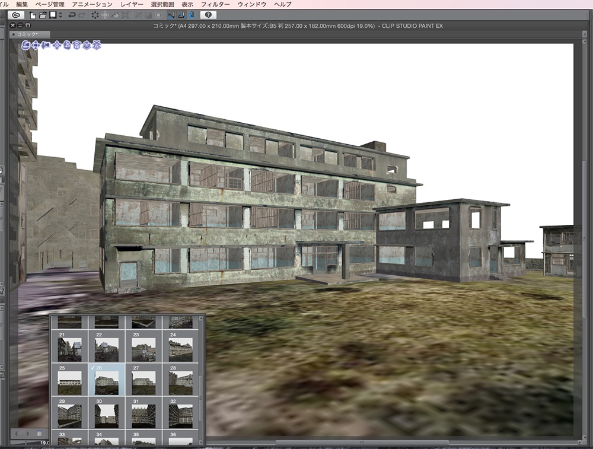Image resolution: width=593 pixels, height=449 pixels.
Task: Select the camera rotate control icon
Action: point(25,46)
